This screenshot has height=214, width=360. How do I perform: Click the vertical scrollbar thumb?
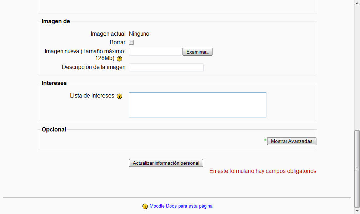pyautogui.click(x=357, y=168)
